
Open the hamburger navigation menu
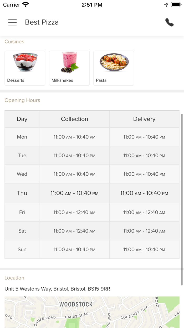click(12, 22)
